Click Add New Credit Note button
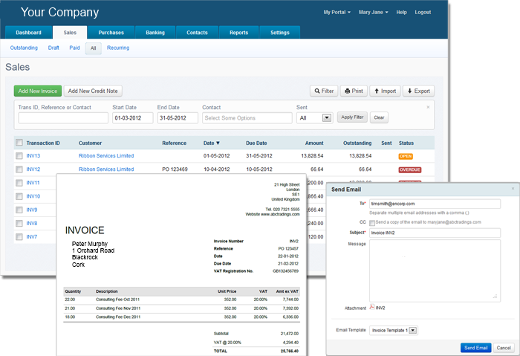This screenshot has width=520, height=356. 93,91
